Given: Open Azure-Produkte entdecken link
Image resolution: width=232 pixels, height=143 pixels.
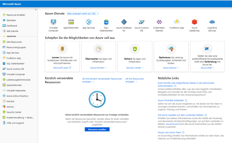Looking at the screenshot, I should pyautogui.click(x=172, y=100).
